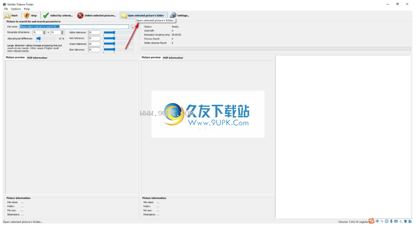Adjust the Blue tolerance slider
This screenshot has width=416, height=229.
coord(118,50)
